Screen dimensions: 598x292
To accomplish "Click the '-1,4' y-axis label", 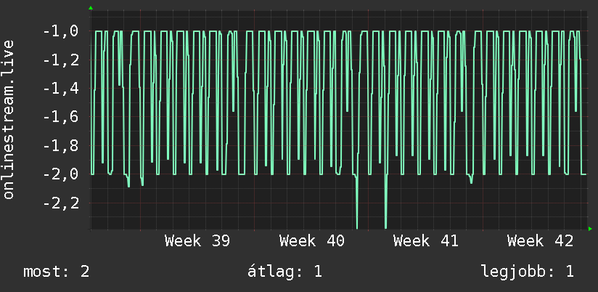I will 62,88.
